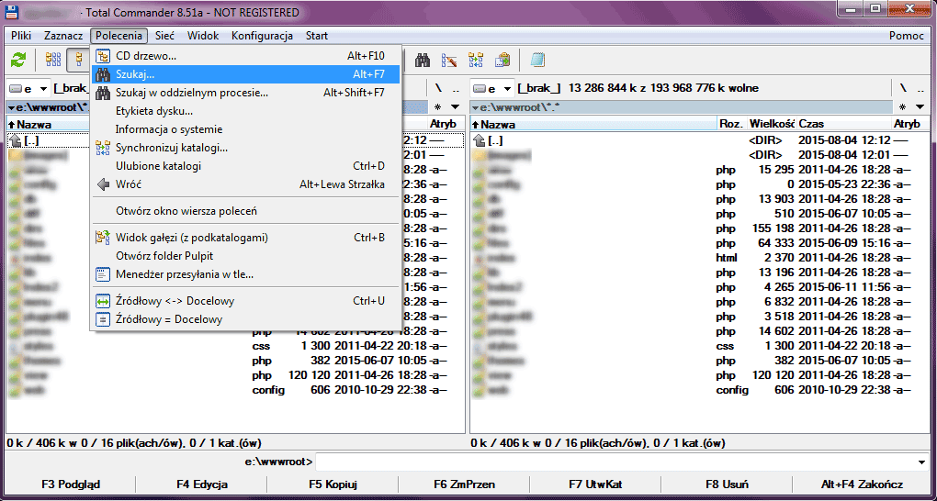Image resolution: width=937 pixels, height=501 pixels.
Task: Click the tree icon beside CD drzewo...
Action: pos(104,56)
